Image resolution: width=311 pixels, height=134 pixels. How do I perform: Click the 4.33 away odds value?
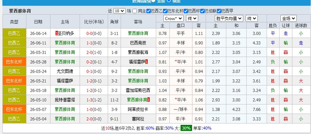(257, 43)
